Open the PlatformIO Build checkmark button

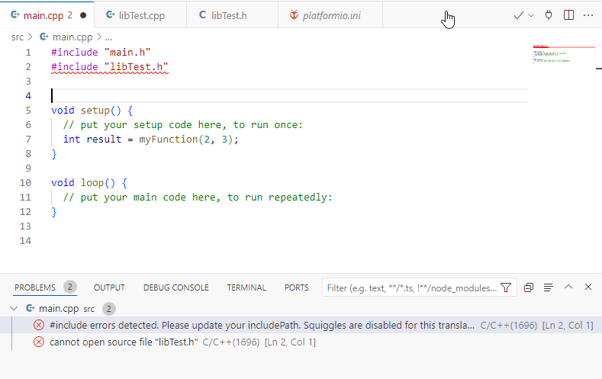[x=519, y=15]
